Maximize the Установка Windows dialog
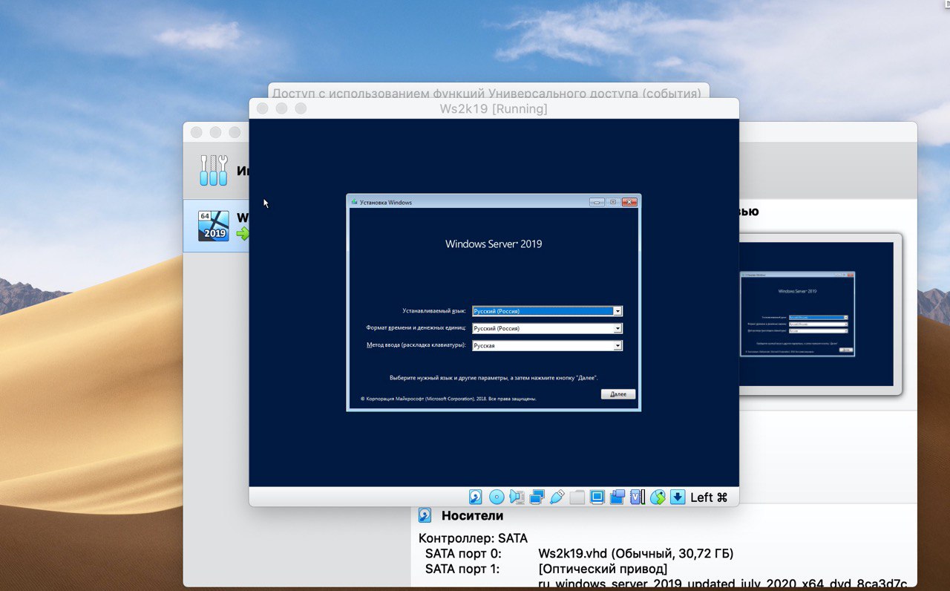This screenshot has height=591, width=950. (613, 202)
